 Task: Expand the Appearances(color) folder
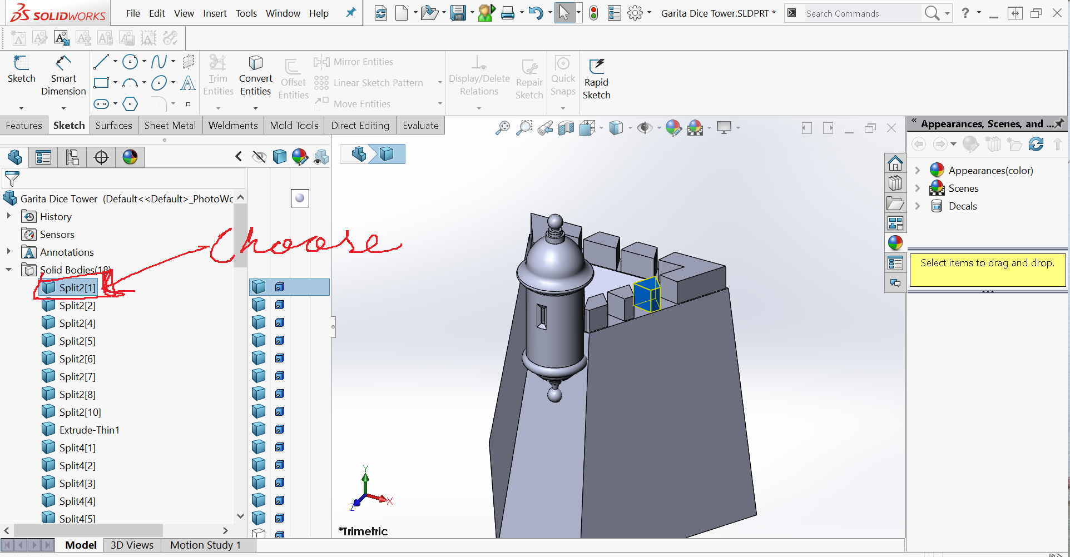pyautogui.click(x=918, y=171)
